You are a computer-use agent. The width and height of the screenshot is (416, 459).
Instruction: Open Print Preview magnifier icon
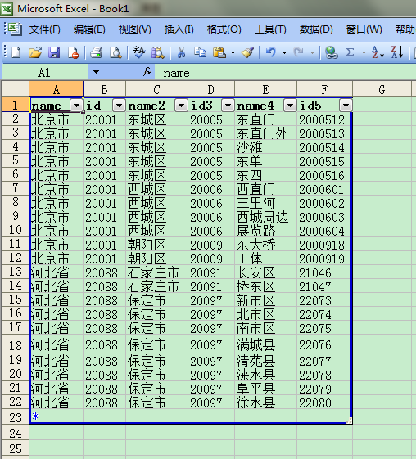115,52
